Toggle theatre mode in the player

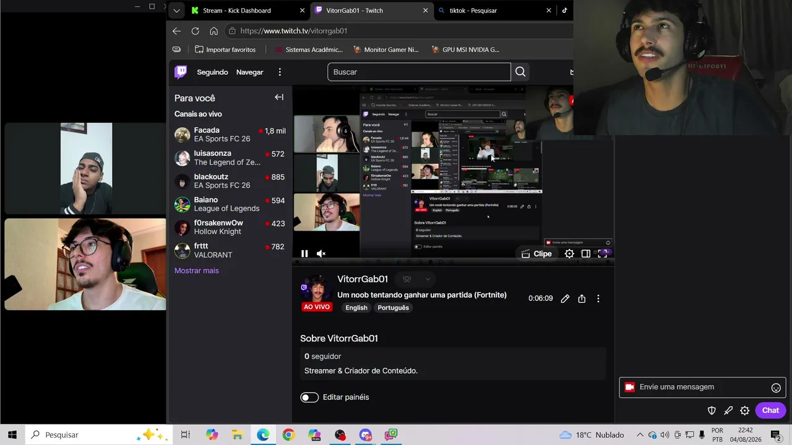(585, 253)
